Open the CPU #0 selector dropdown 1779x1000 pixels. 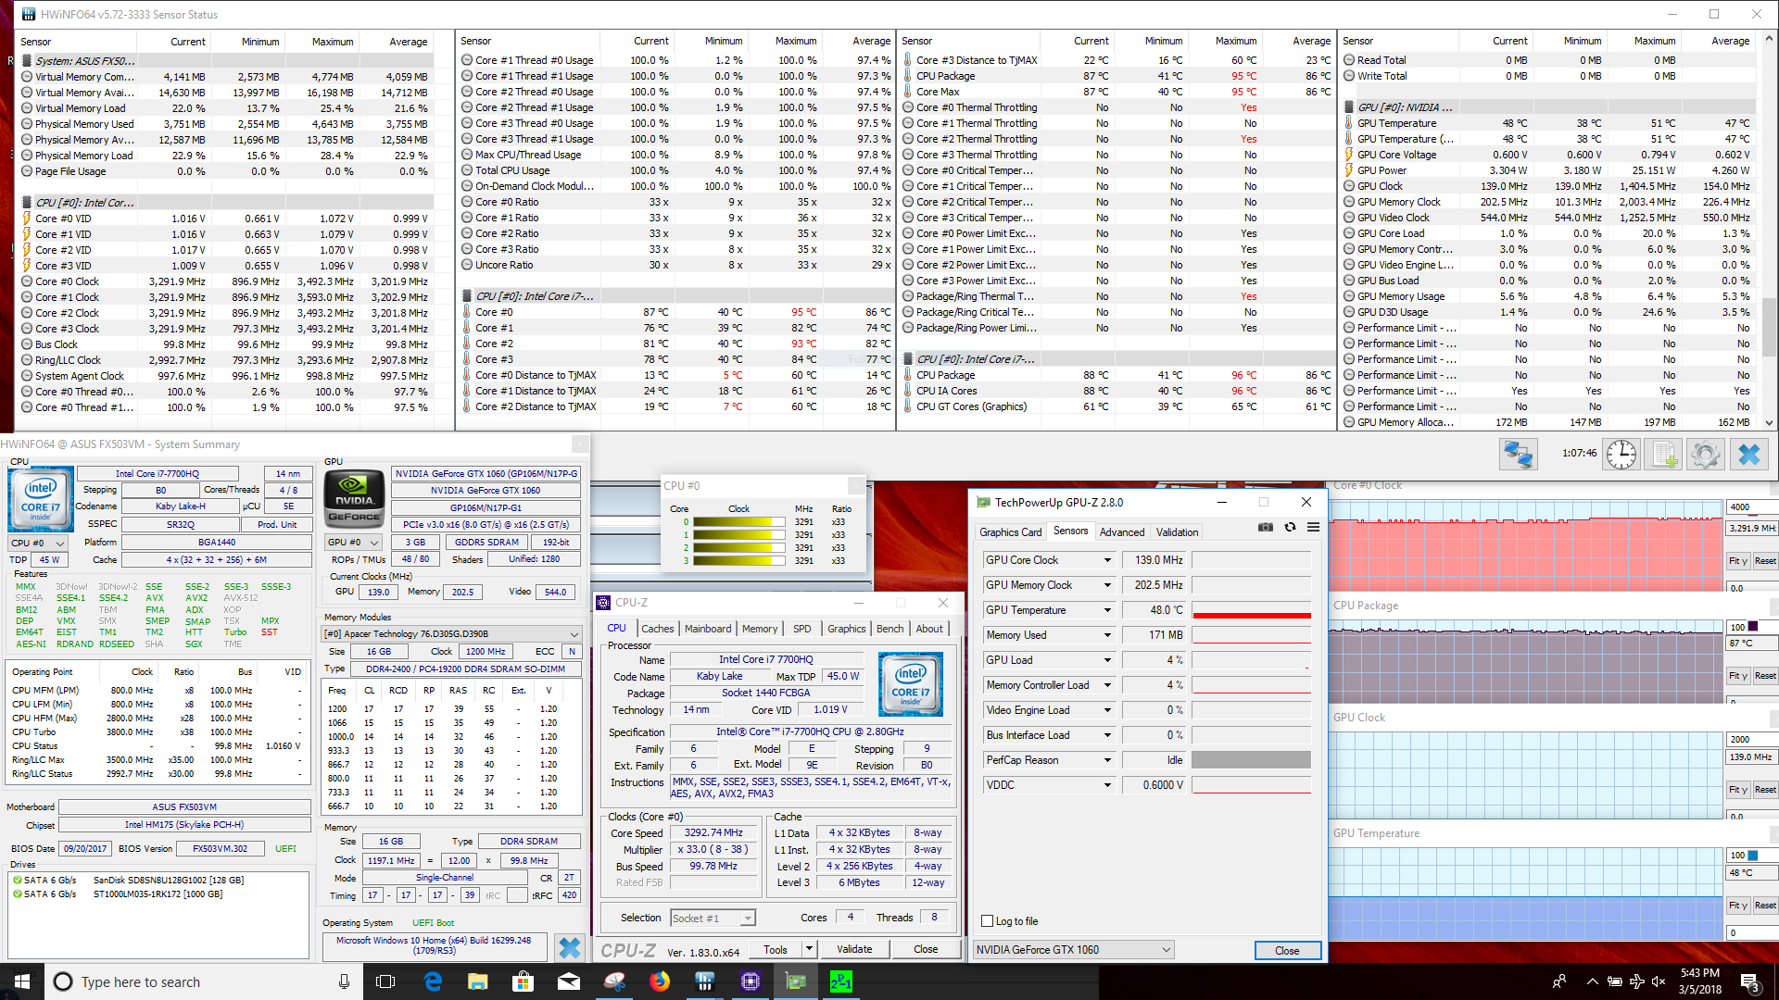tap(38, 544)
